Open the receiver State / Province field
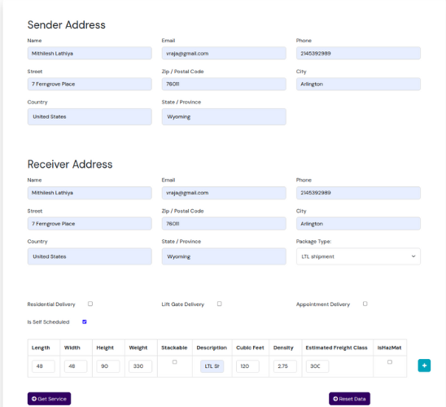The image size is (446, 407). click(224, 256)
